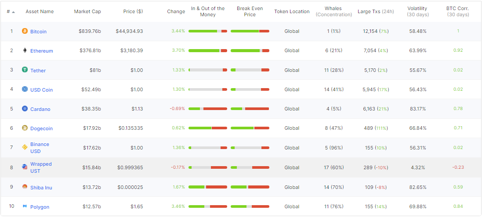Sort by Token Location column header
Image resolution: width=482 pixels, height=217 pixels.
point(292,11)
